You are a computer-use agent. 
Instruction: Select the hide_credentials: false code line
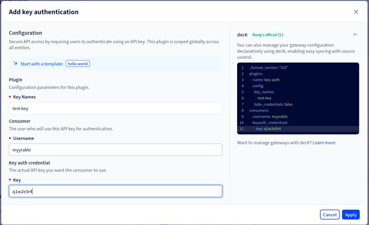click(273, 104)
